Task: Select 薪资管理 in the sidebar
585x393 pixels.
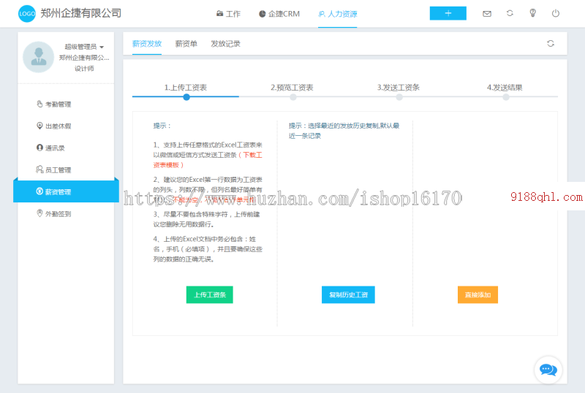Action: click(66, 191)
